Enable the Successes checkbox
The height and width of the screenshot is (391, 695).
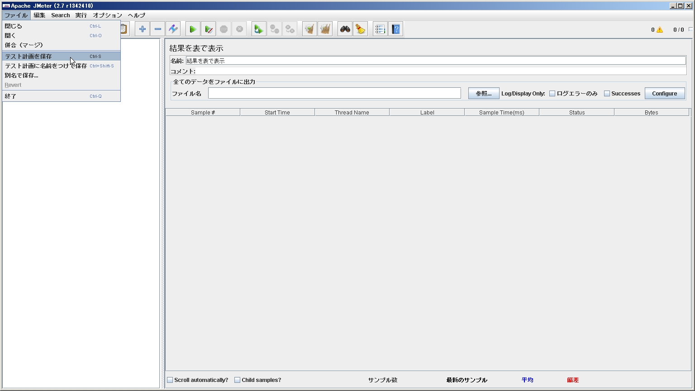[x=607, y=94]
